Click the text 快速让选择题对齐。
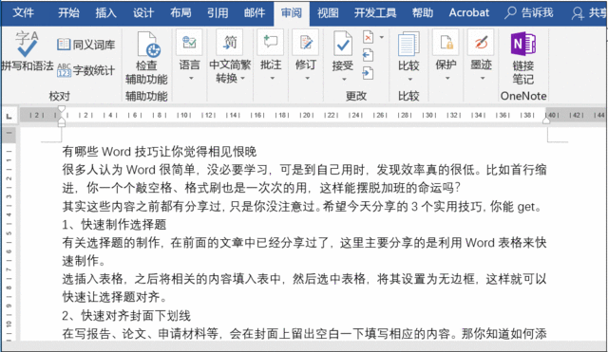 [115, 297]
